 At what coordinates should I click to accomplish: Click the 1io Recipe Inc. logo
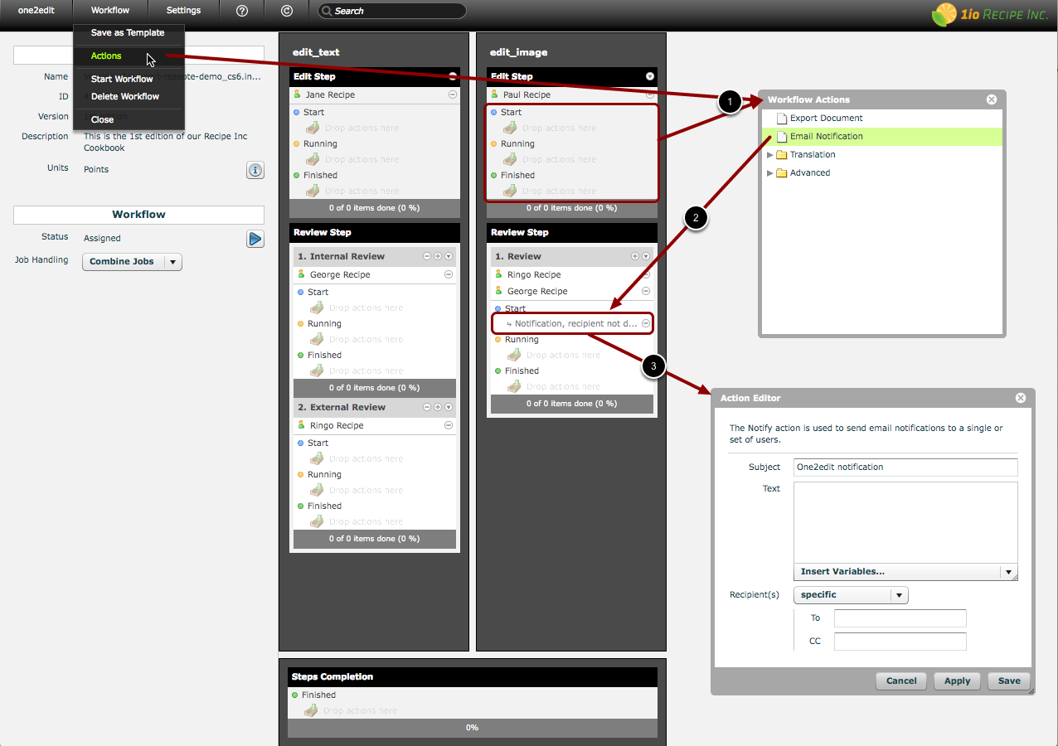[x=988, y=14]
